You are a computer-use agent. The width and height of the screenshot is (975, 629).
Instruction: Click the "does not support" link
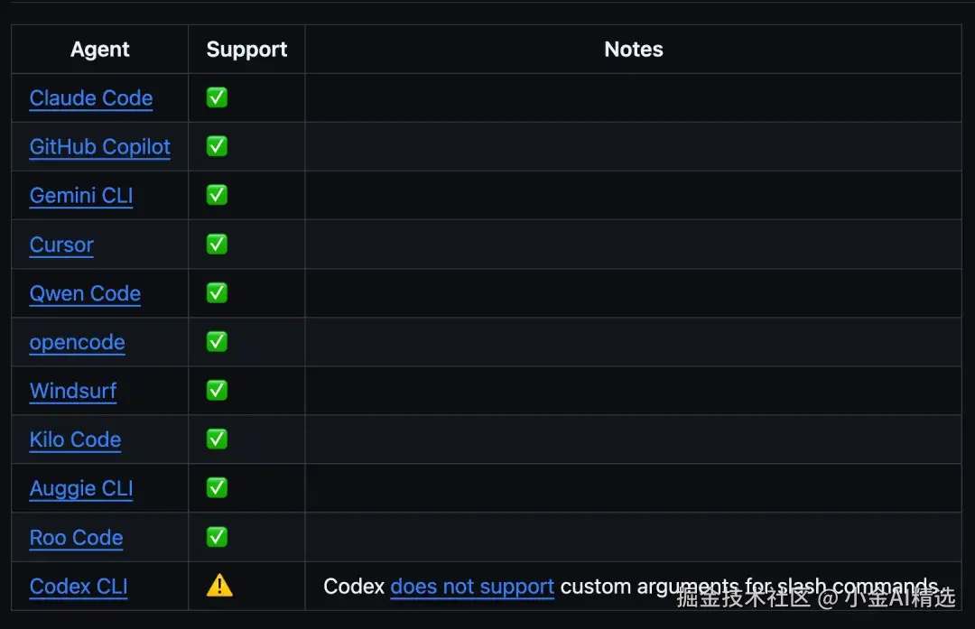coord(472,587)
